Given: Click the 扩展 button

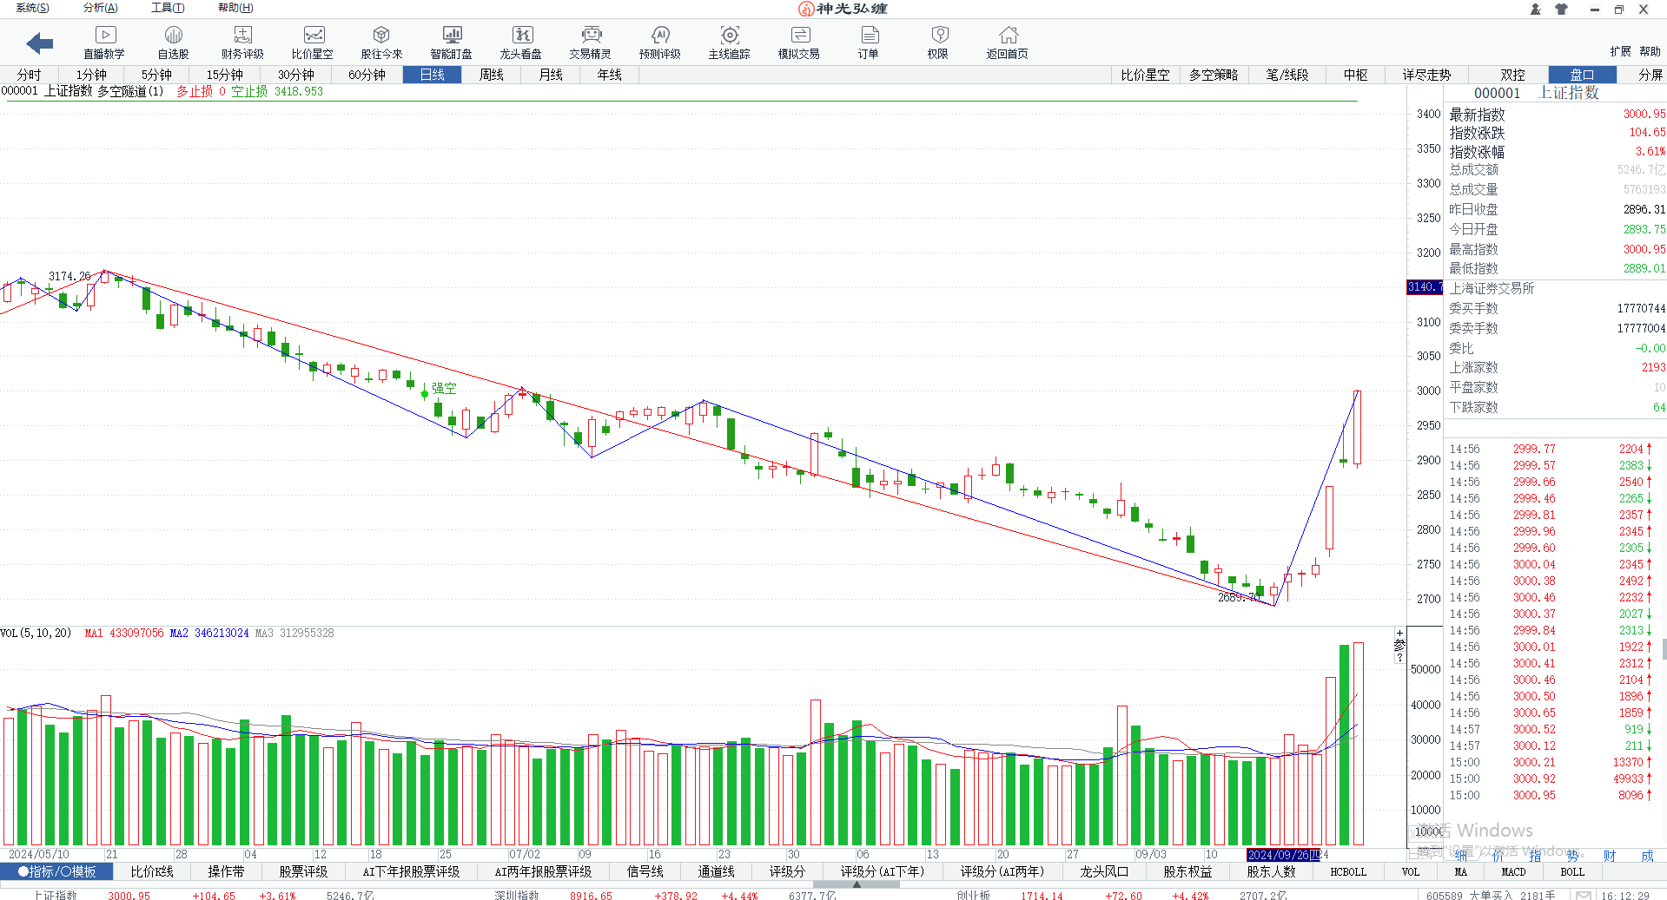Looking at the screenshot, I should tap(1620, 51).
